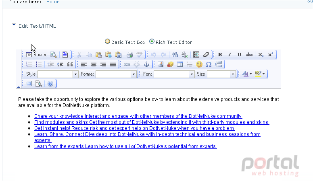Toggle Underline formatting

click(239, 55)
